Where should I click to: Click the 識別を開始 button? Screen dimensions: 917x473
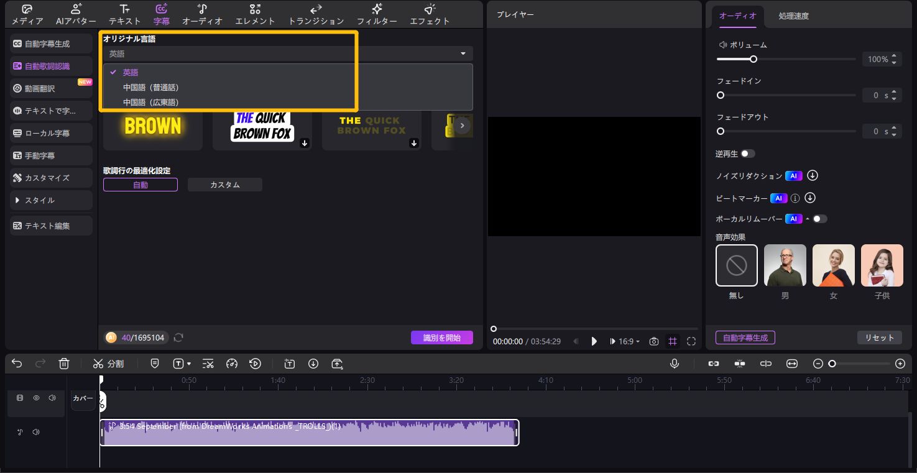pos(441,338)
